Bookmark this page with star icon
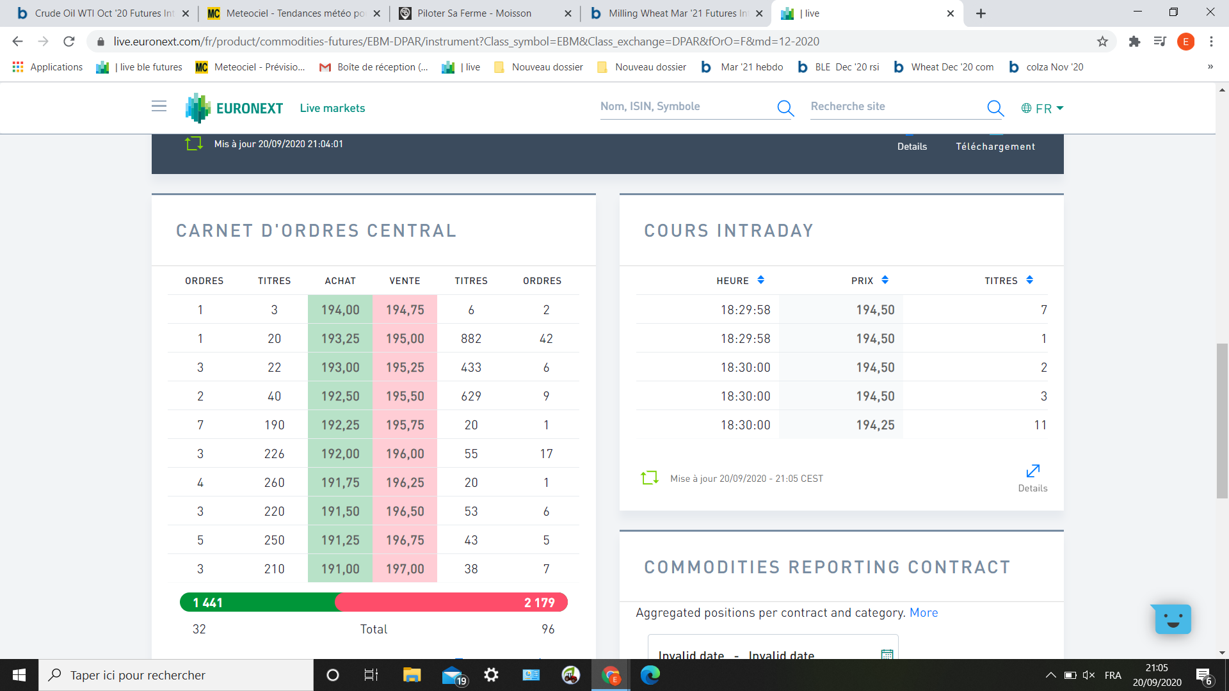Image resolution: width=1229 pixels, height=691 pixels. (x=1102, y=42)
